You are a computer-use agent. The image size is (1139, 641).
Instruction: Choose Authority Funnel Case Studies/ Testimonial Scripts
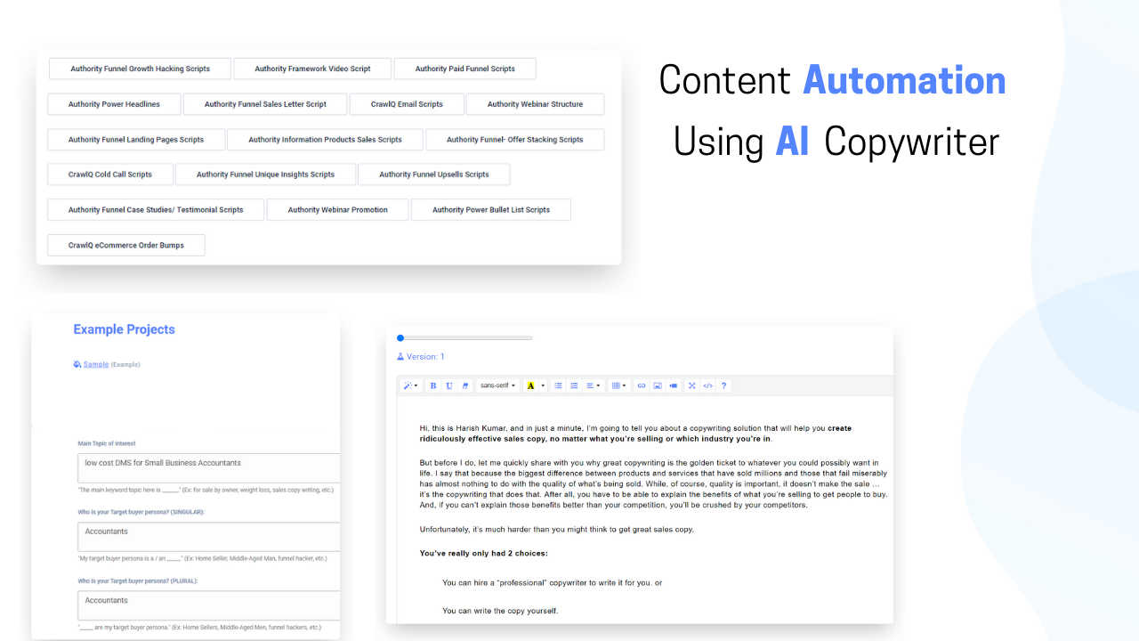tap(156, 210)
